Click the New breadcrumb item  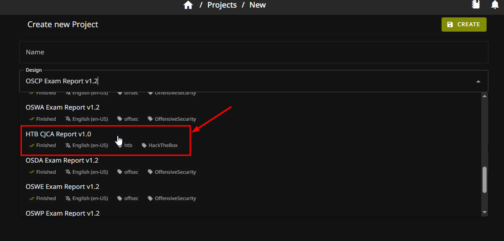click(x=258, y=5)
